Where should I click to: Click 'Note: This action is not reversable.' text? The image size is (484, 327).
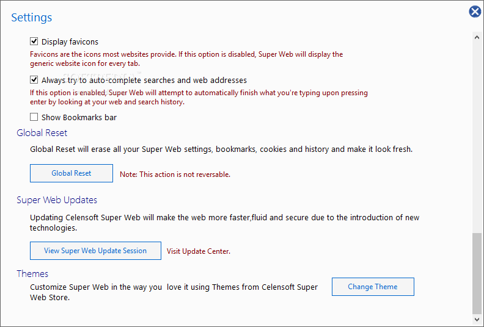(x=175, y=174)
